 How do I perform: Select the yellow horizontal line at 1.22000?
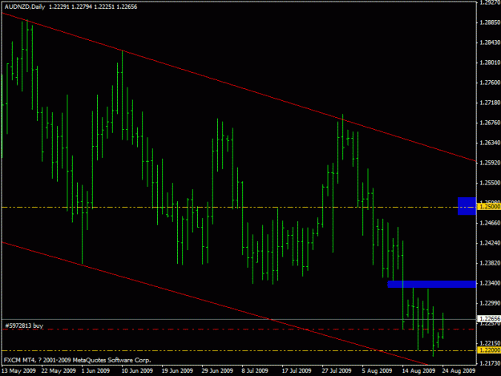tap(239, 351)
